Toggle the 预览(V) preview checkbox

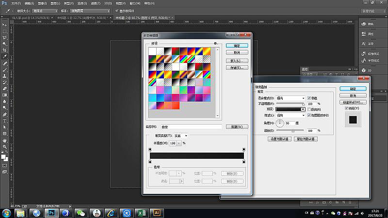pyautogui.click(x=346, y=109)
